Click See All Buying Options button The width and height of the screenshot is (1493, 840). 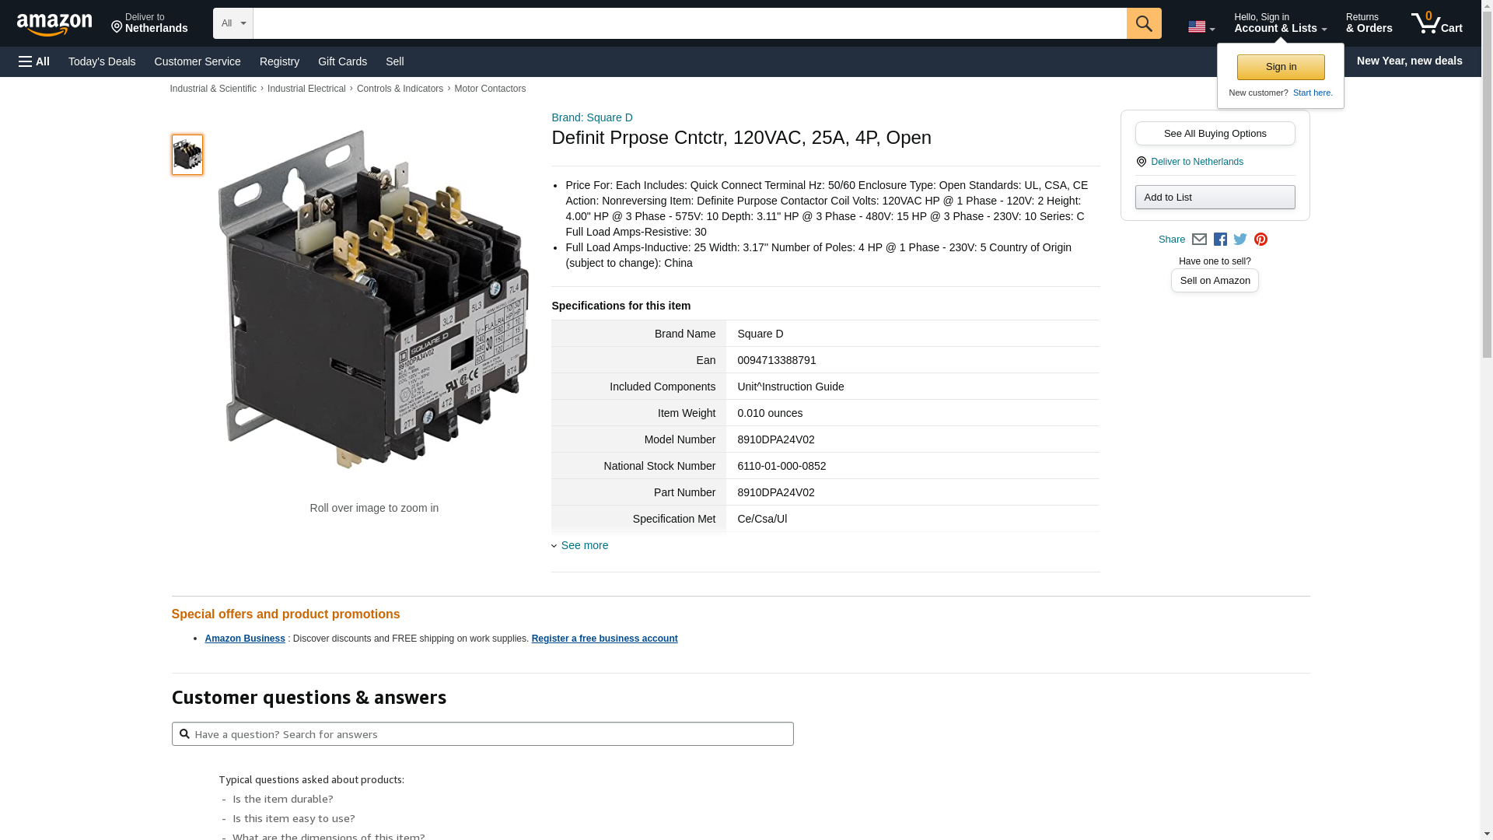[x=1215, y=133]
